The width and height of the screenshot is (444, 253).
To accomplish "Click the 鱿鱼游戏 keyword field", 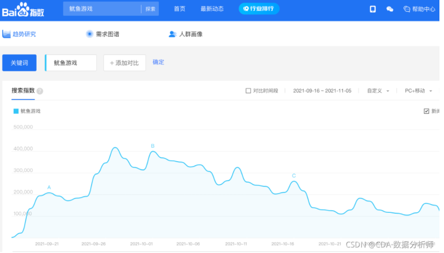I will [71, 63].
